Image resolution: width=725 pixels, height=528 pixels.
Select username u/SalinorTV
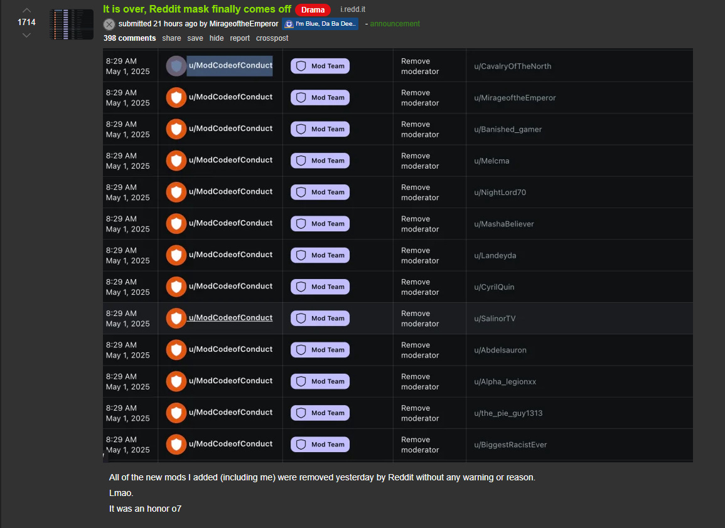[x=494, y=319]
